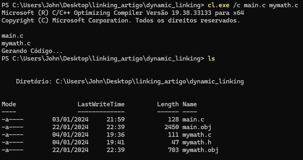Click the Mode column header
The image size is (303, 160).
click(9, 104)
